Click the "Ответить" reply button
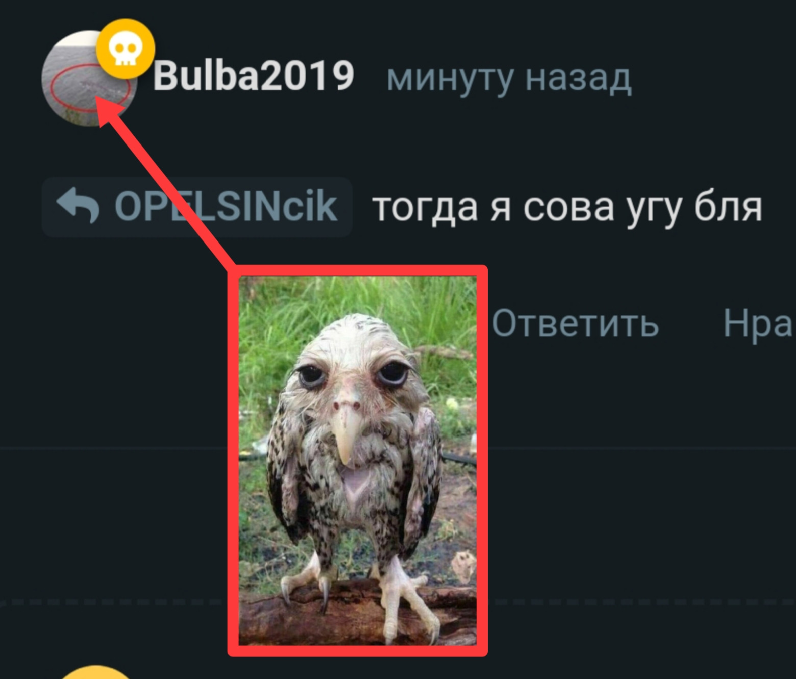This screenshot has width=796, height=679. [575, 322]
